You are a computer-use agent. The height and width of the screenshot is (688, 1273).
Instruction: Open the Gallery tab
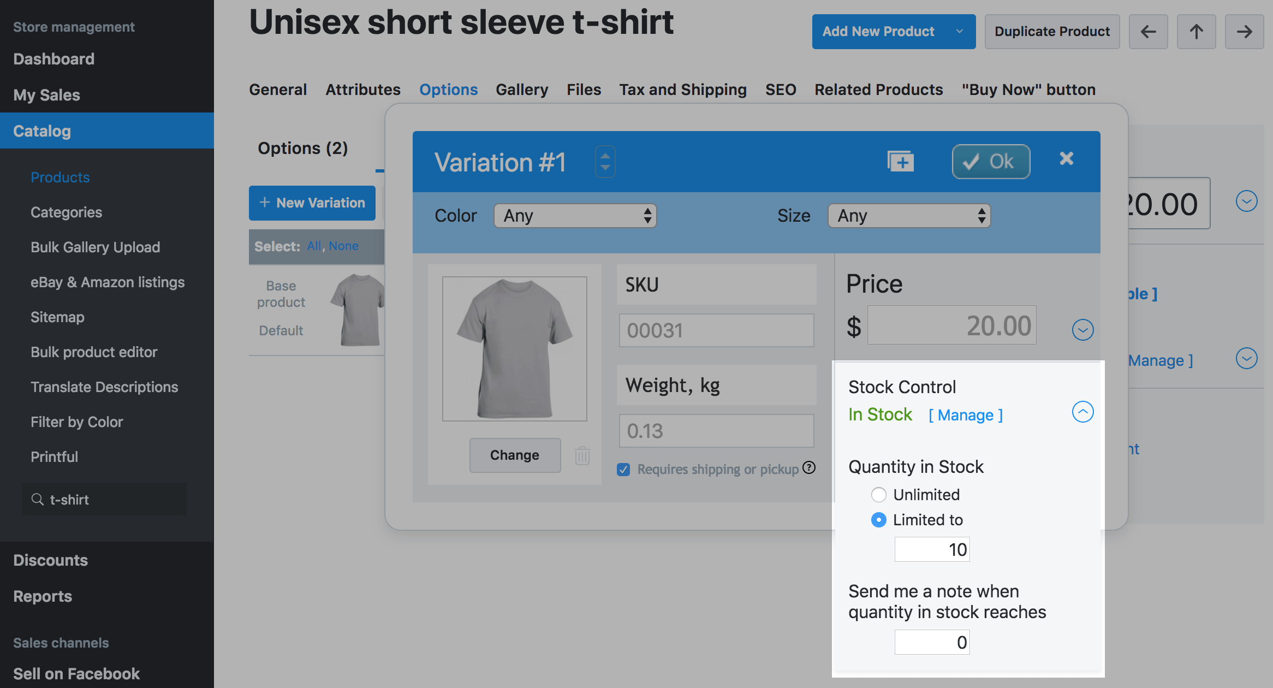tap(521, 90)
